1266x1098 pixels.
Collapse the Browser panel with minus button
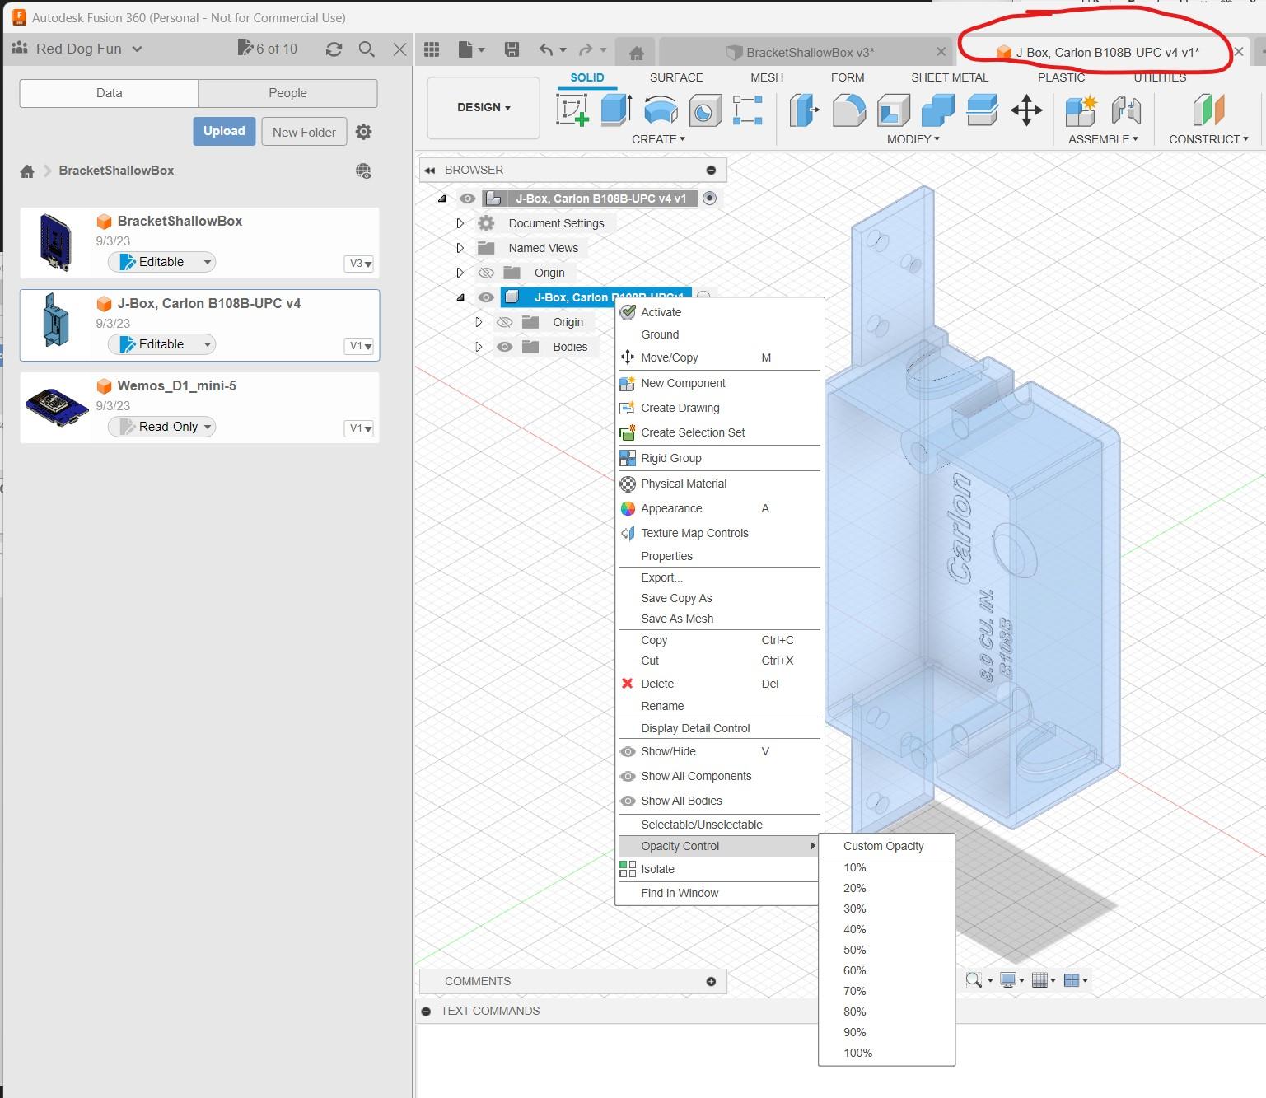tap(711, 170)
